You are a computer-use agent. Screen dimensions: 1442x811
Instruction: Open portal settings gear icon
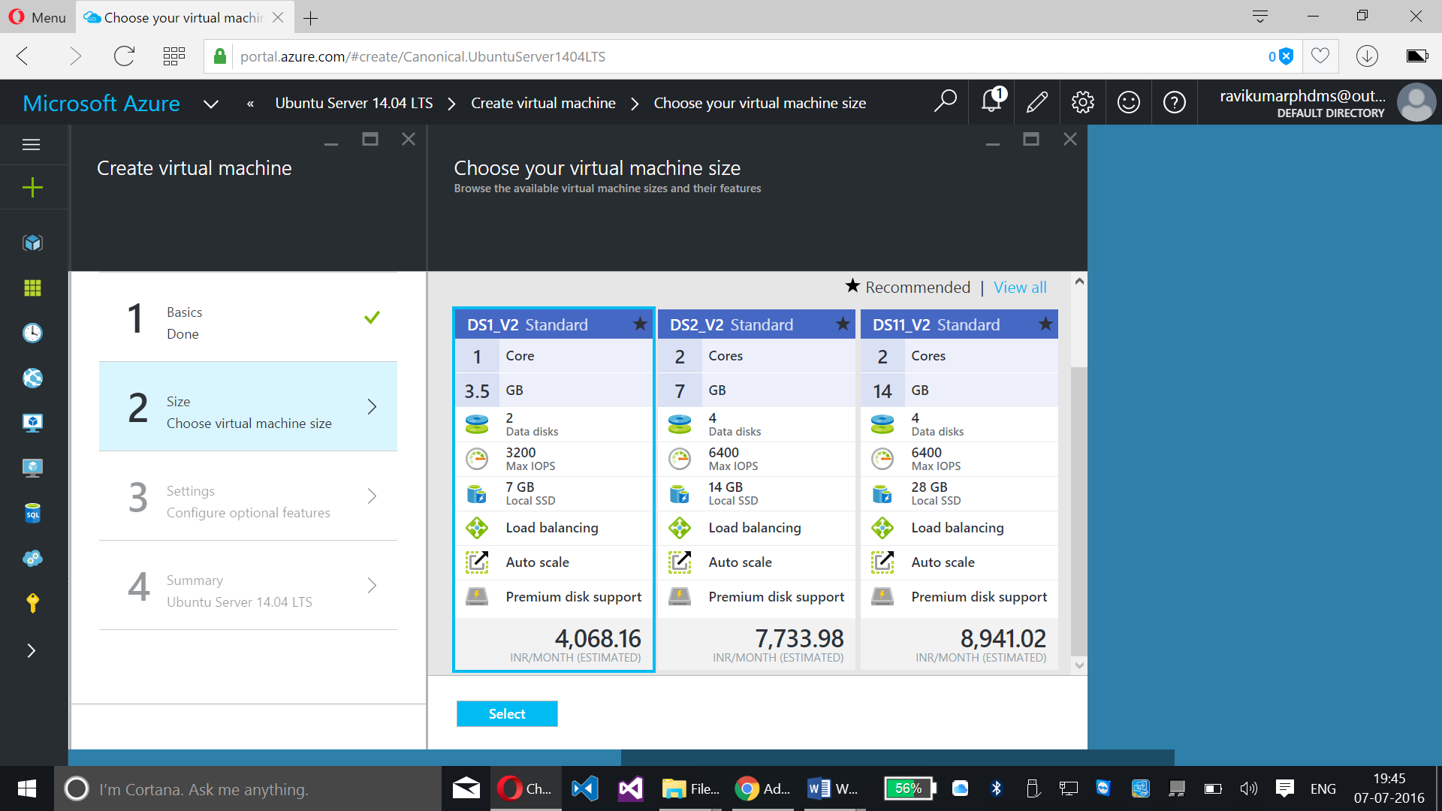click(x=1083, y=101)
